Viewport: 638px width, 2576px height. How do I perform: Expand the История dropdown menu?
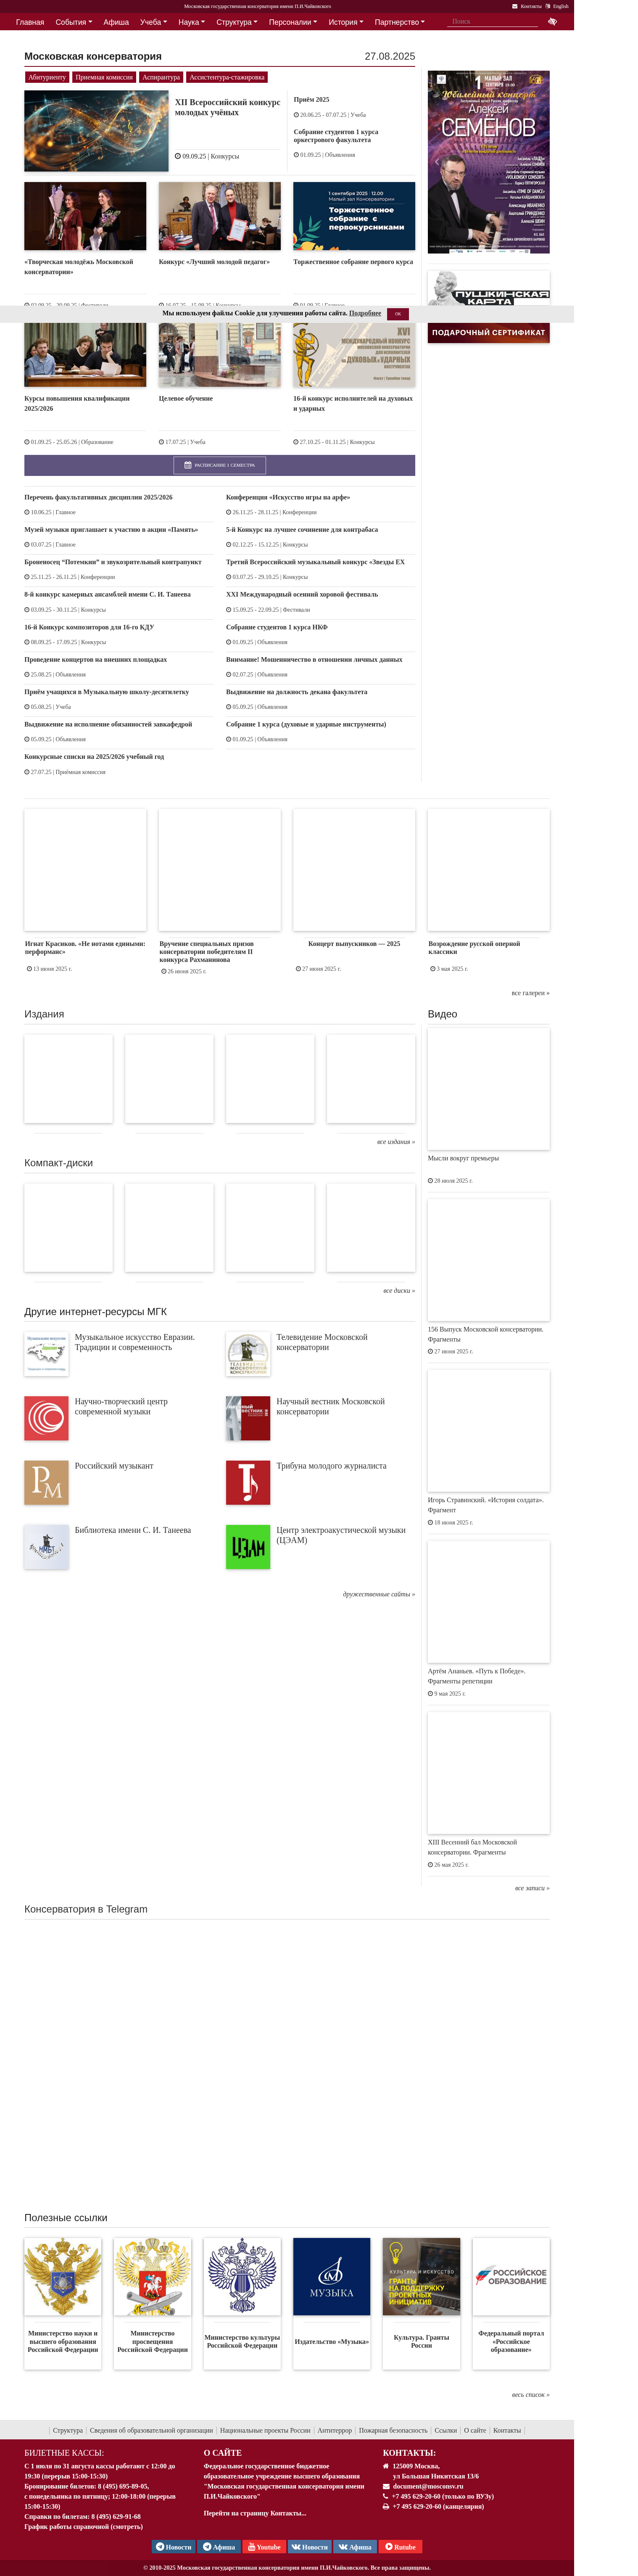[x=346, y=22]
